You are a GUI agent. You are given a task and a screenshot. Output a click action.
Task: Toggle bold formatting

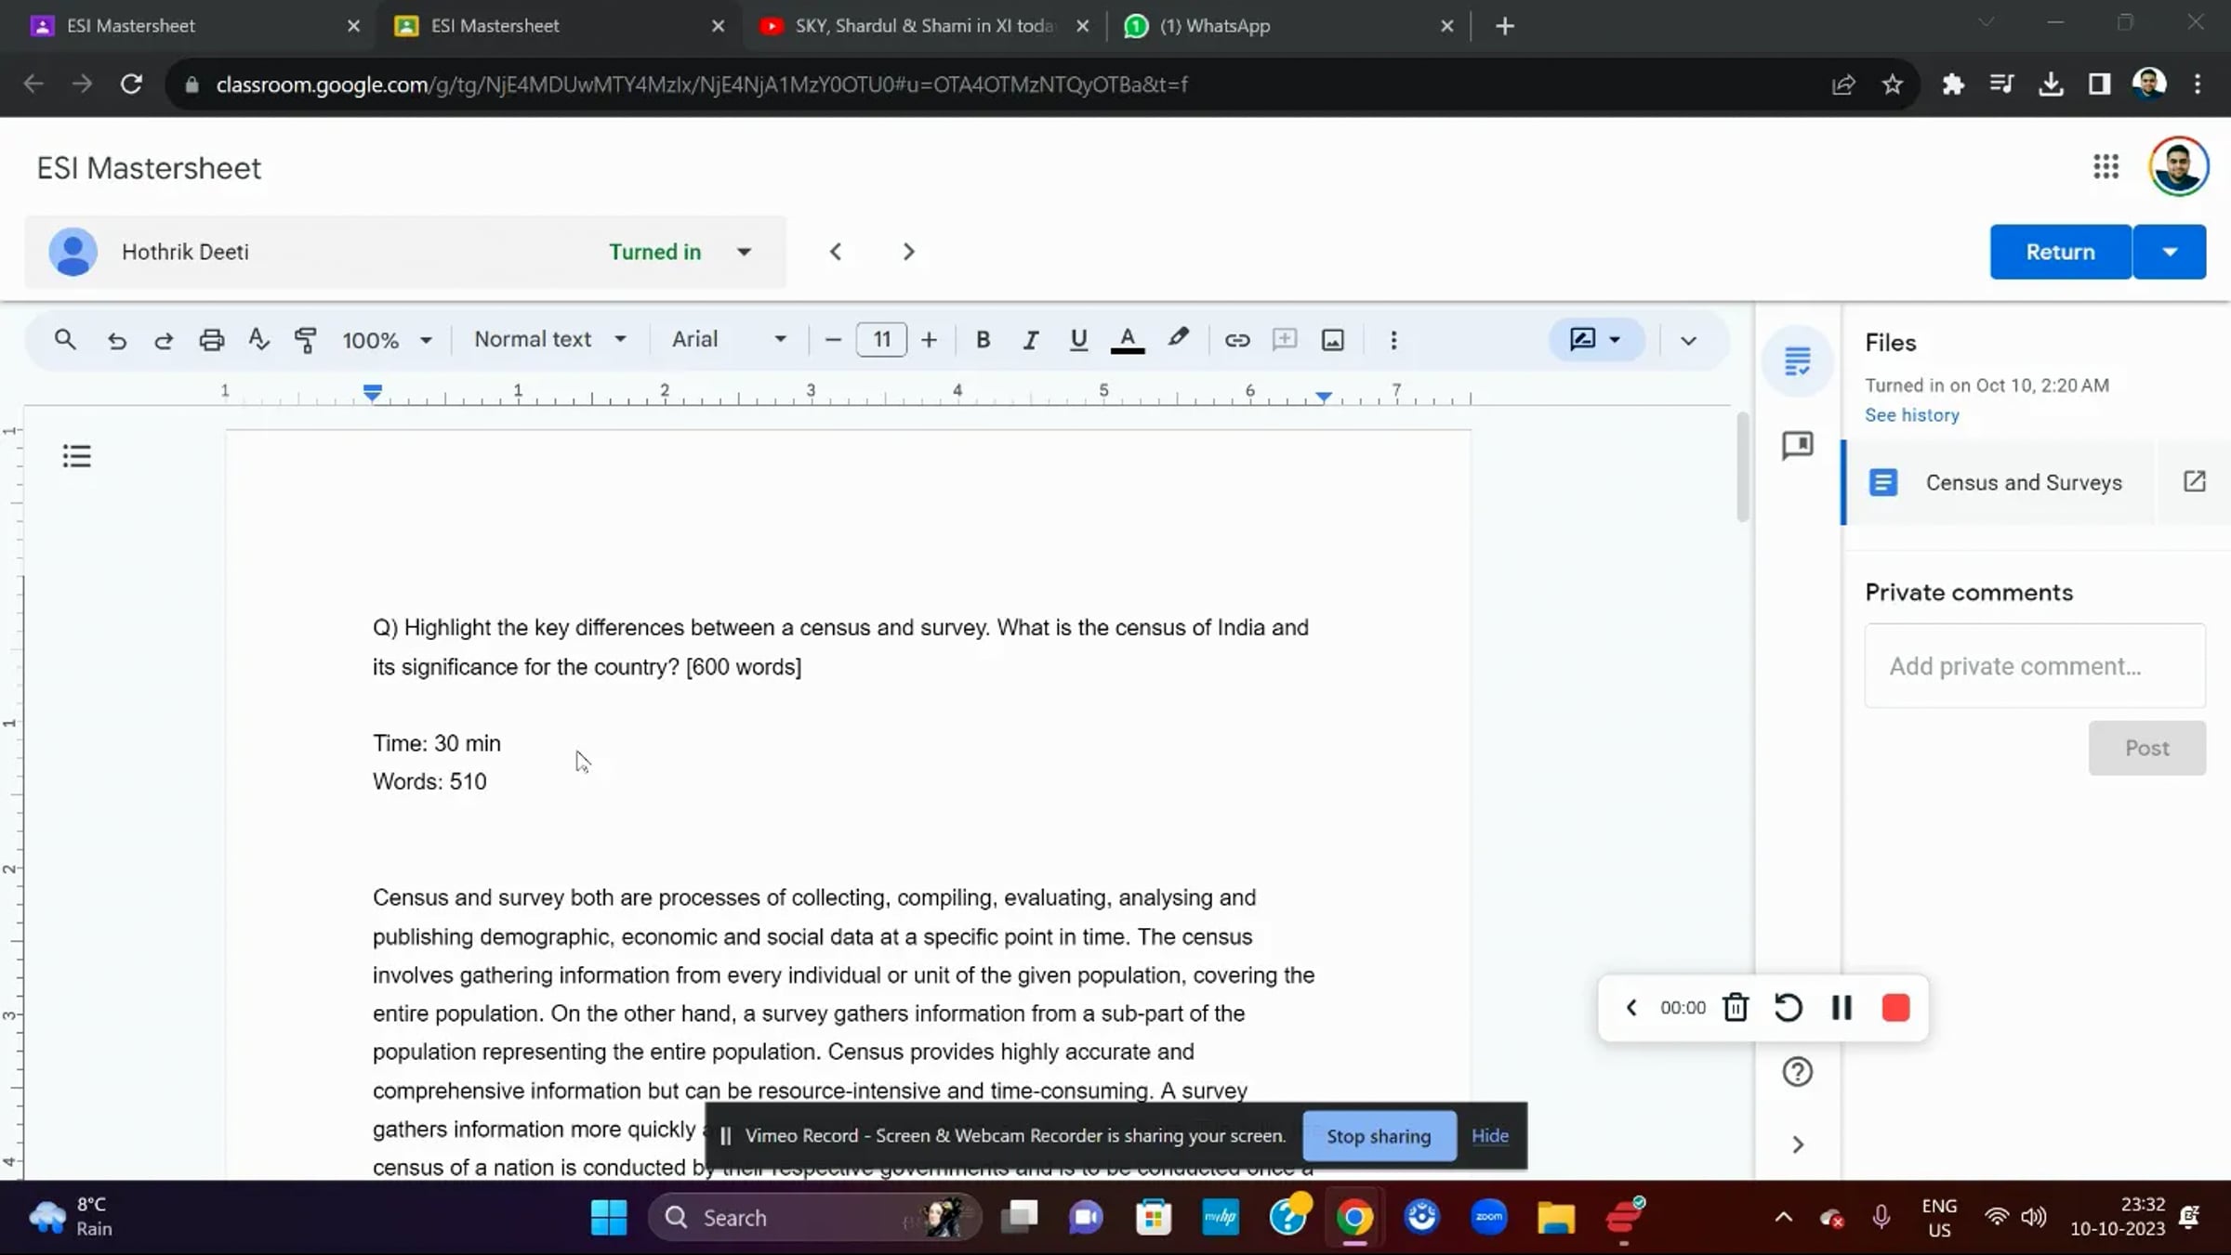pos(983,340)
